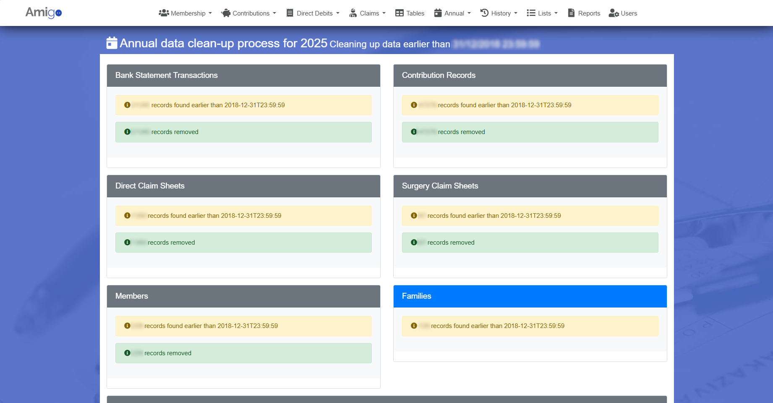Click the History clock icon
Screen dimensions: 773x403
(484, 13)
